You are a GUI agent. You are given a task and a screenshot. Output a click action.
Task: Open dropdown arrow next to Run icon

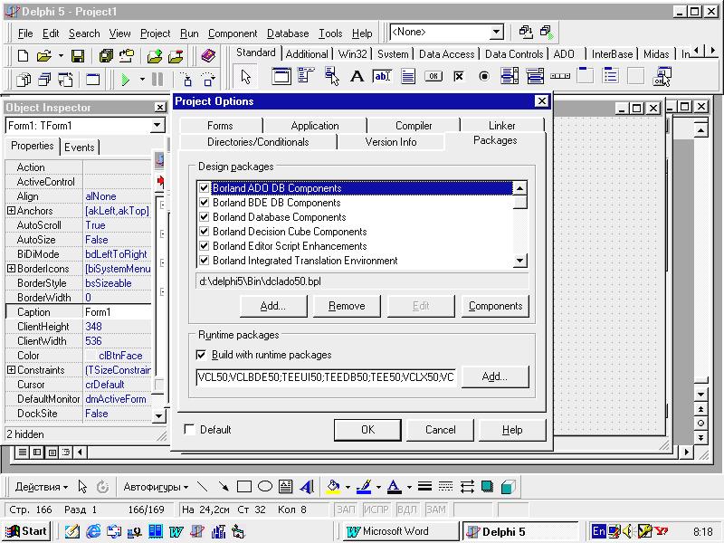tap(142, 80)
